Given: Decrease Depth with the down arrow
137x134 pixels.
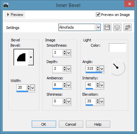Looking at the screenshot, I should click(64, 70).
